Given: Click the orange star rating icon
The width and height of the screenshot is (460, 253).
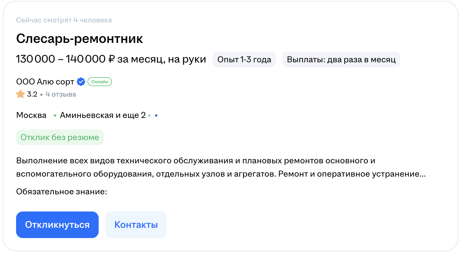Looking at the screenshot, I should pyautogui.click(x=21, y=94).
